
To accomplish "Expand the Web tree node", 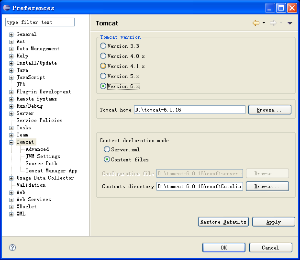I will tap(11, 192).
